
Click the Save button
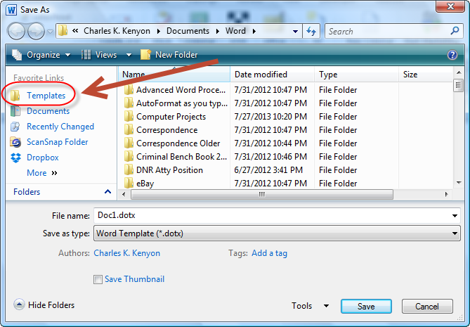pyautogui.click(x=366, y=307)
